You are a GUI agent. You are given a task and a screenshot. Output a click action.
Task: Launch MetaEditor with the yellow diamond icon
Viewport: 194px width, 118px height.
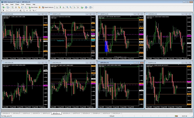click(x=40, y=7)
